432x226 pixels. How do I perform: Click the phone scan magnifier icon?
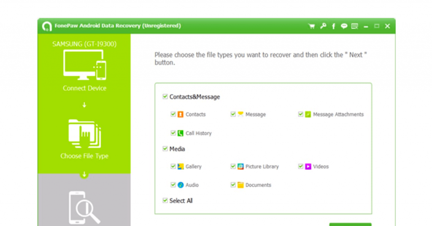point(84,207)
